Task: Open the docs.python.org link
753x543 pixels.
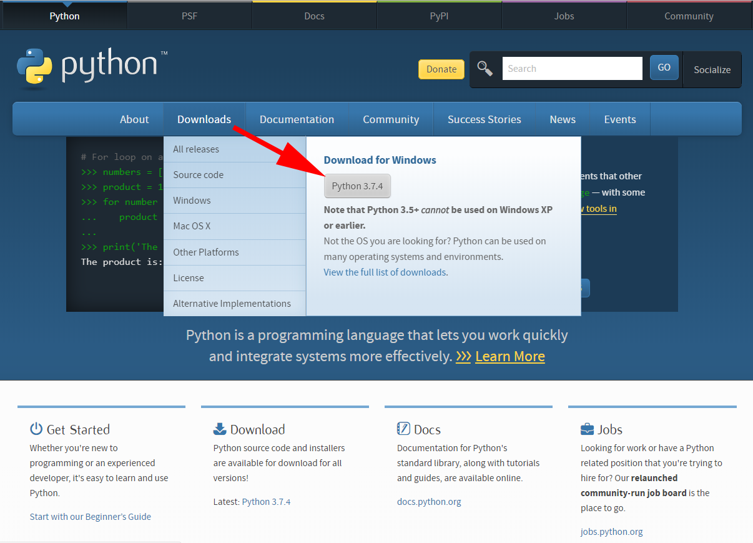Action: point(429,502)
